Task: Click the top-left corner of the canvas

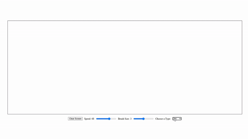Action: click(x=8, y=22)
